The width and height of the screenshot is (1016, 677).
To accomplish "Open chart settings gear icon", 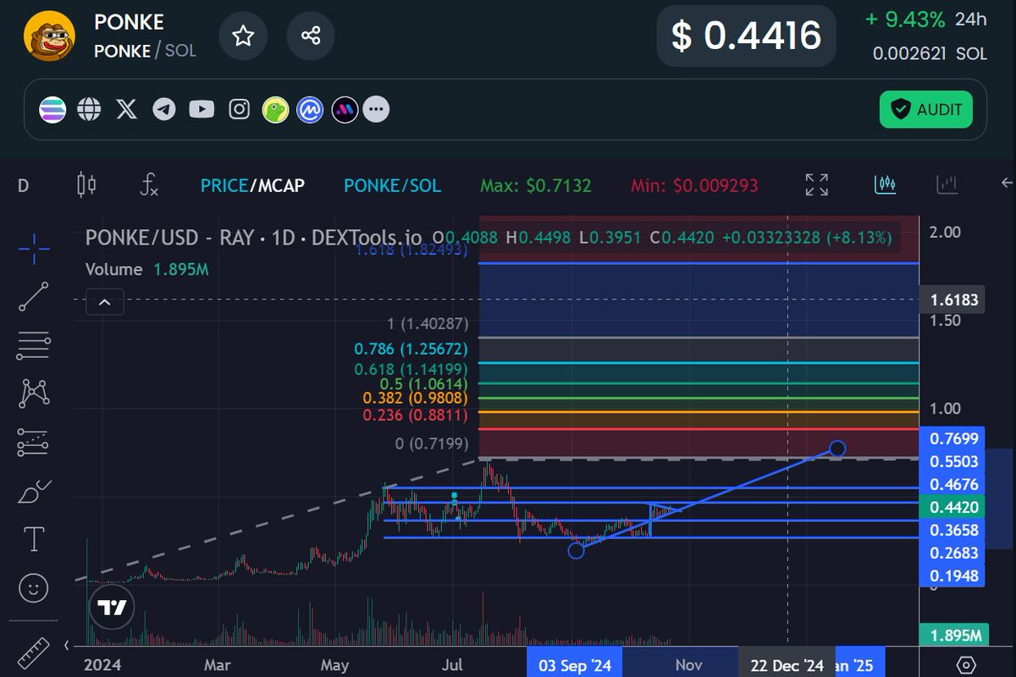I will coord(967,664).
